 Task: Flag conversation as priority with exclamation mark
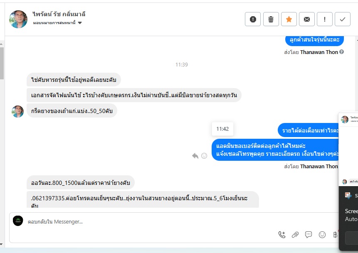pos(325,19)
